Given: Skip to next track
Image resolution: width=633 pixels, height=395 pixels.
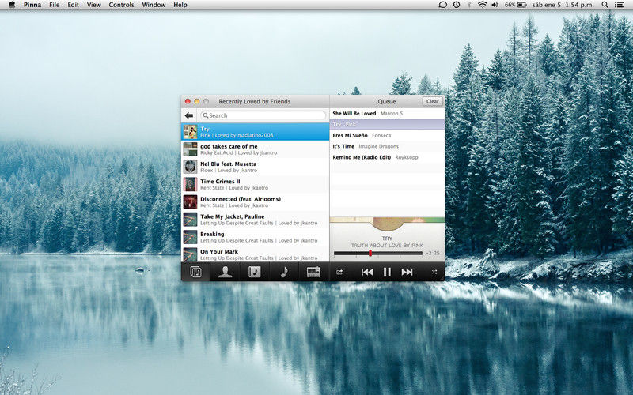Looking at the screenshot, I should pos(407,272).
